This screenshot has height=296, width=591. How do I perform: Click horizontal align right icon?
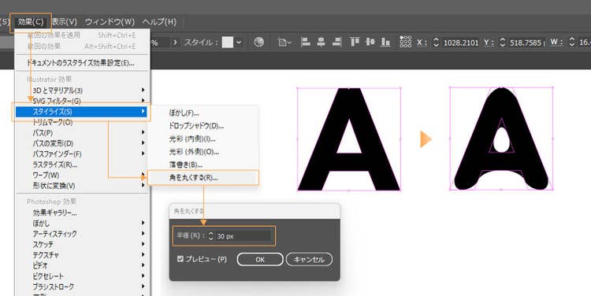[336, 43]
